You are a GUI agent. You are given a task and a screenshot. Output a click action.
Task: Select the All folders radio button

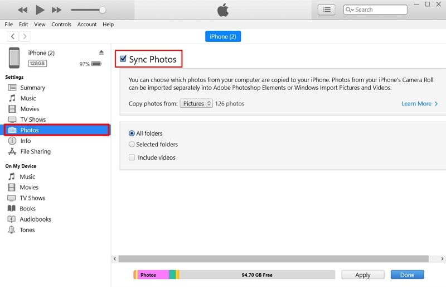(132, 133)
